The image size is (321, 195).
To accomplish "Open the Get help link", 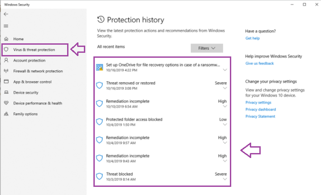I will pos(253,38).
